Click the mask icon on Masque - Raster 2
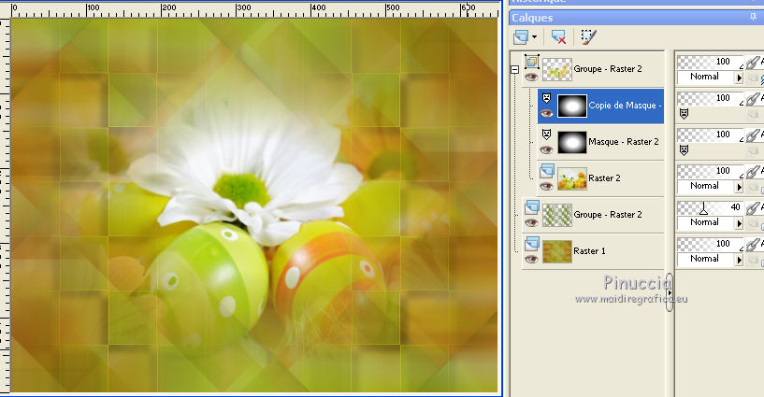Viewport: 764px width, 397px height. (547, 135)
